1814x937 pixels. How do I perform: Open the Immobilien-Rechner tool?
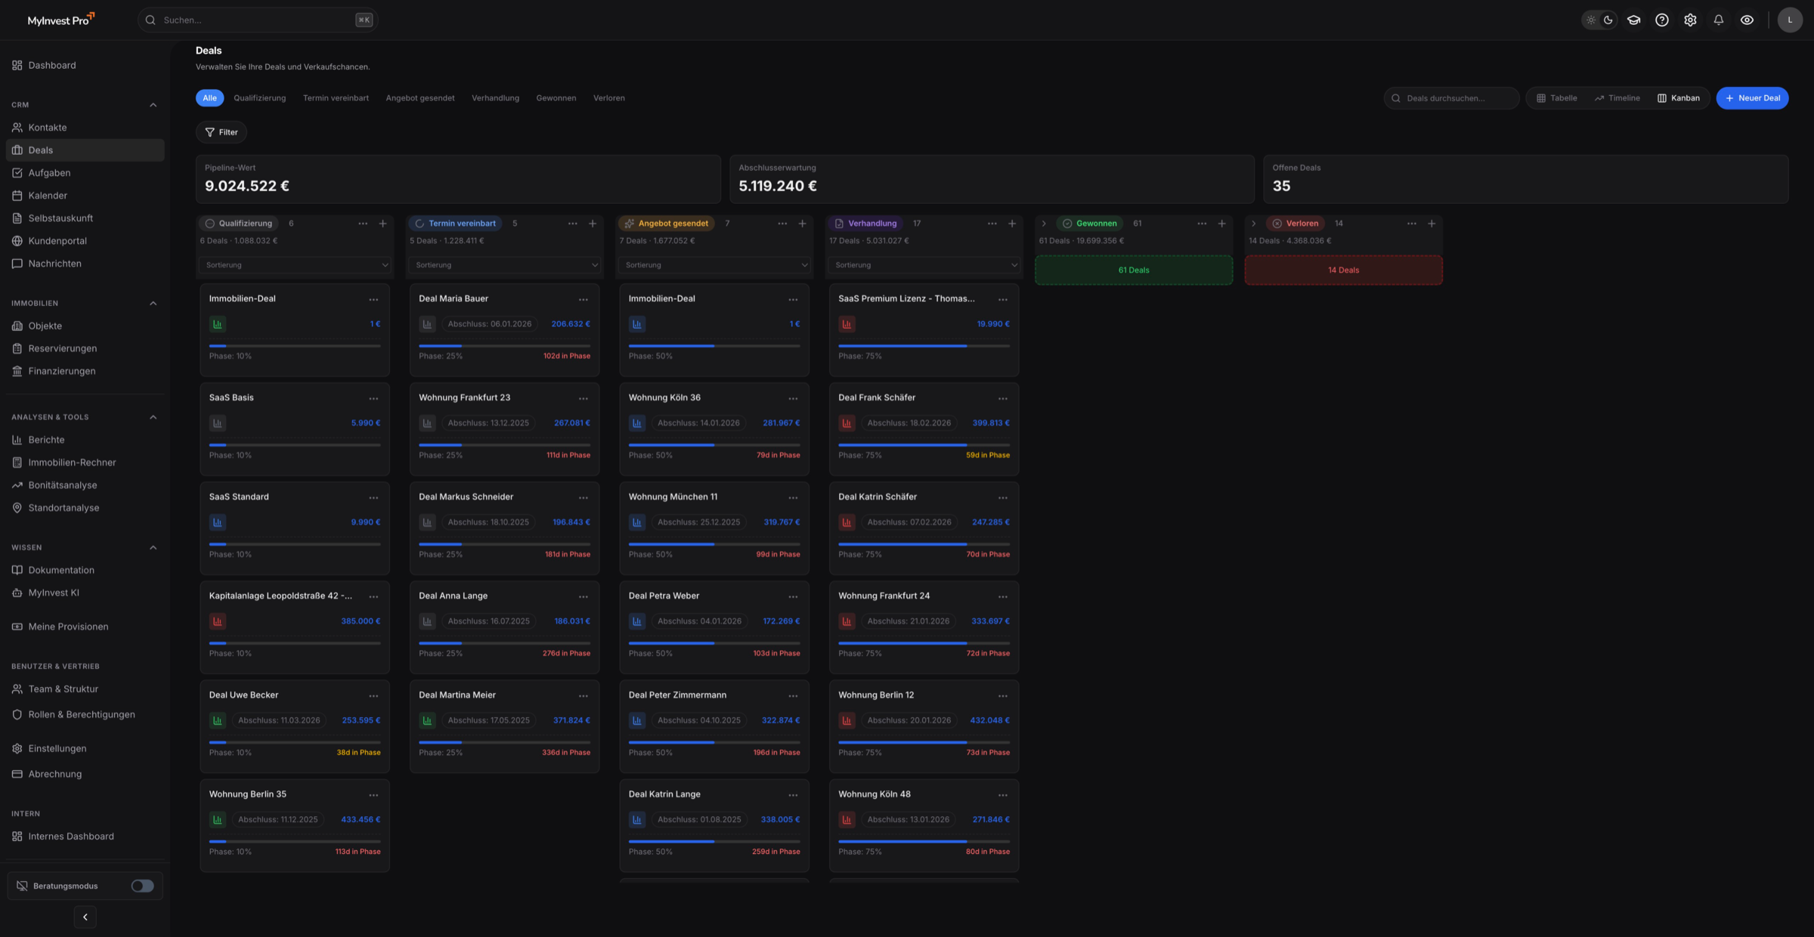(x=72, y=462)
